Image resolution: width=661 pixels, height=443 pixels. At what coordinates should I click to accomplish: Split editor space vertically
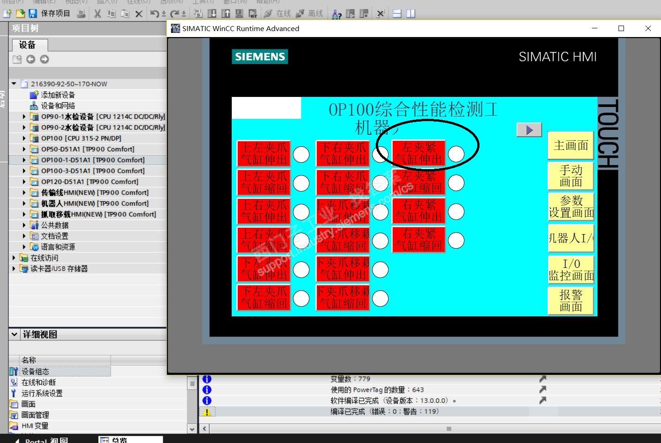(x=410, y=14)
